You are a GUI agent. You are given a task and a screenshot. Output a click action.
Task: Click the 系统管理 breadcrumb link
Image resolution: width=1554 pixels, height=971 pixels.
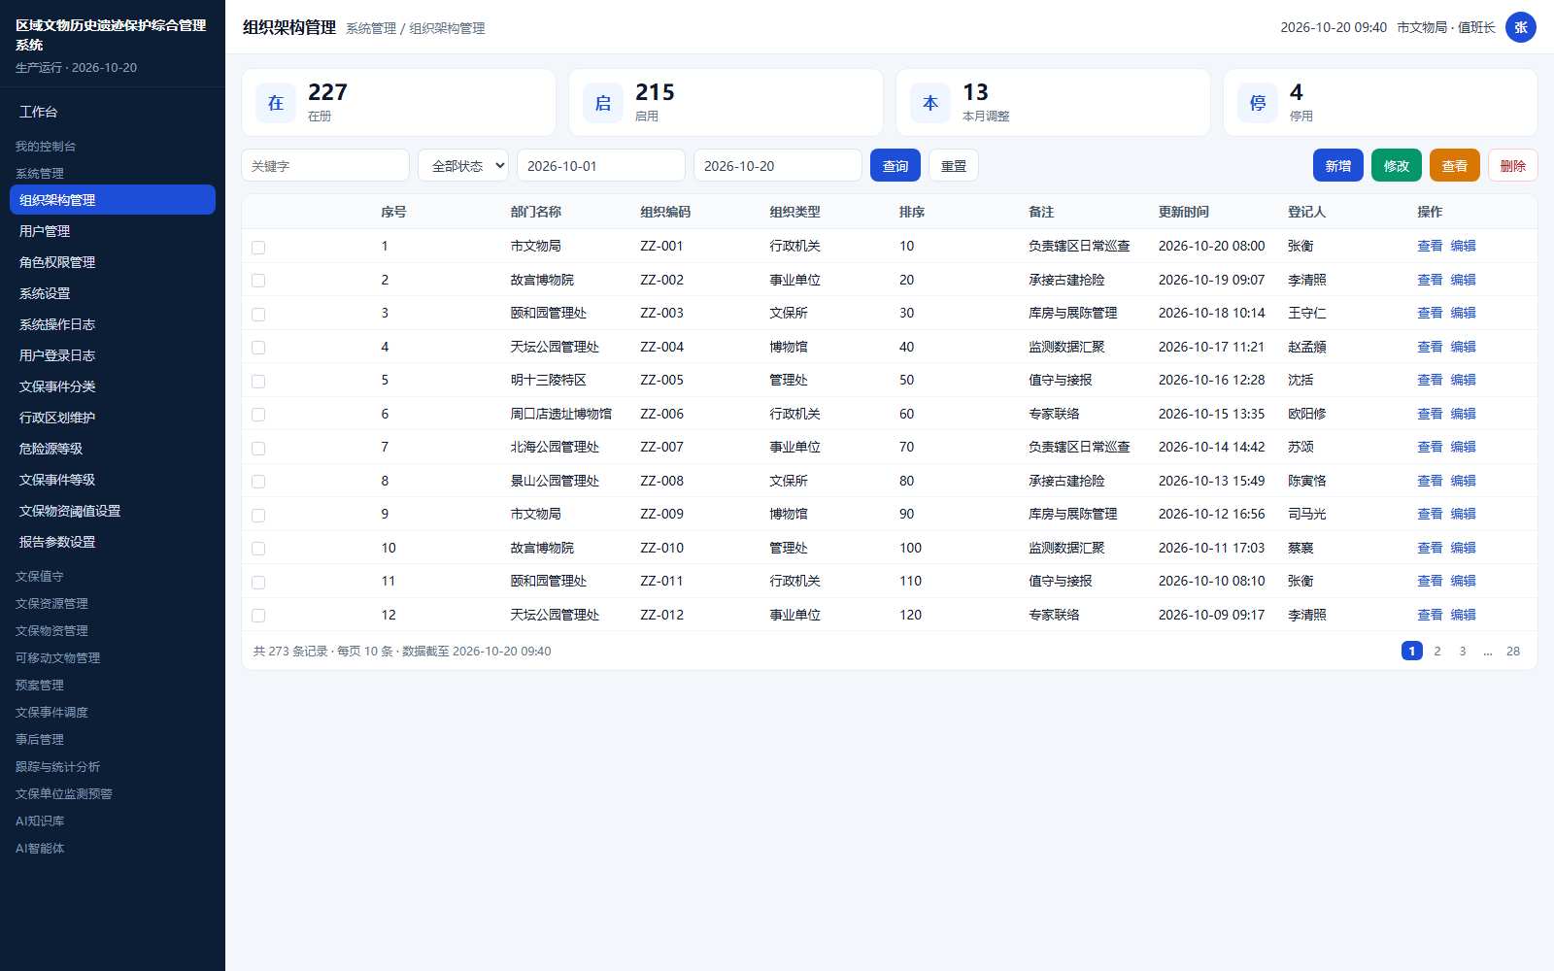click(371, 28)
